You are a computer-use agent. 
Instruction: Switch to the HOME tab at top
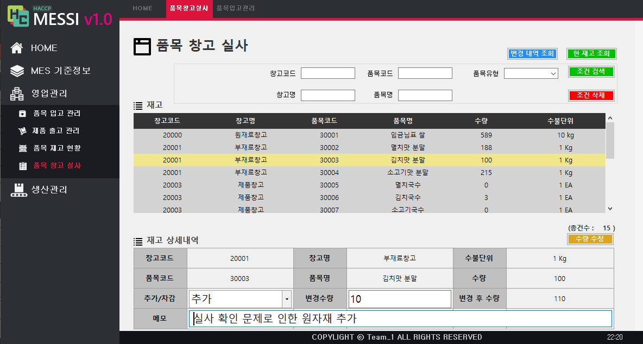point(142,8)
